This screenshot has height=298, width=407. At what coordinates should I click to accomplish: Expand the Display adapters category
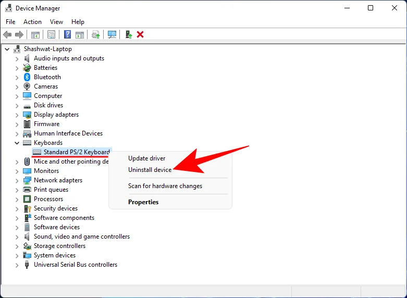[x=17, y=115]
